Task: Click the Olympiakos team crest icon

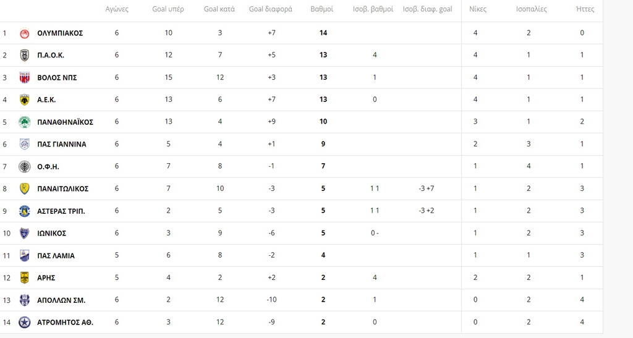Action: (x=25, y=33)
